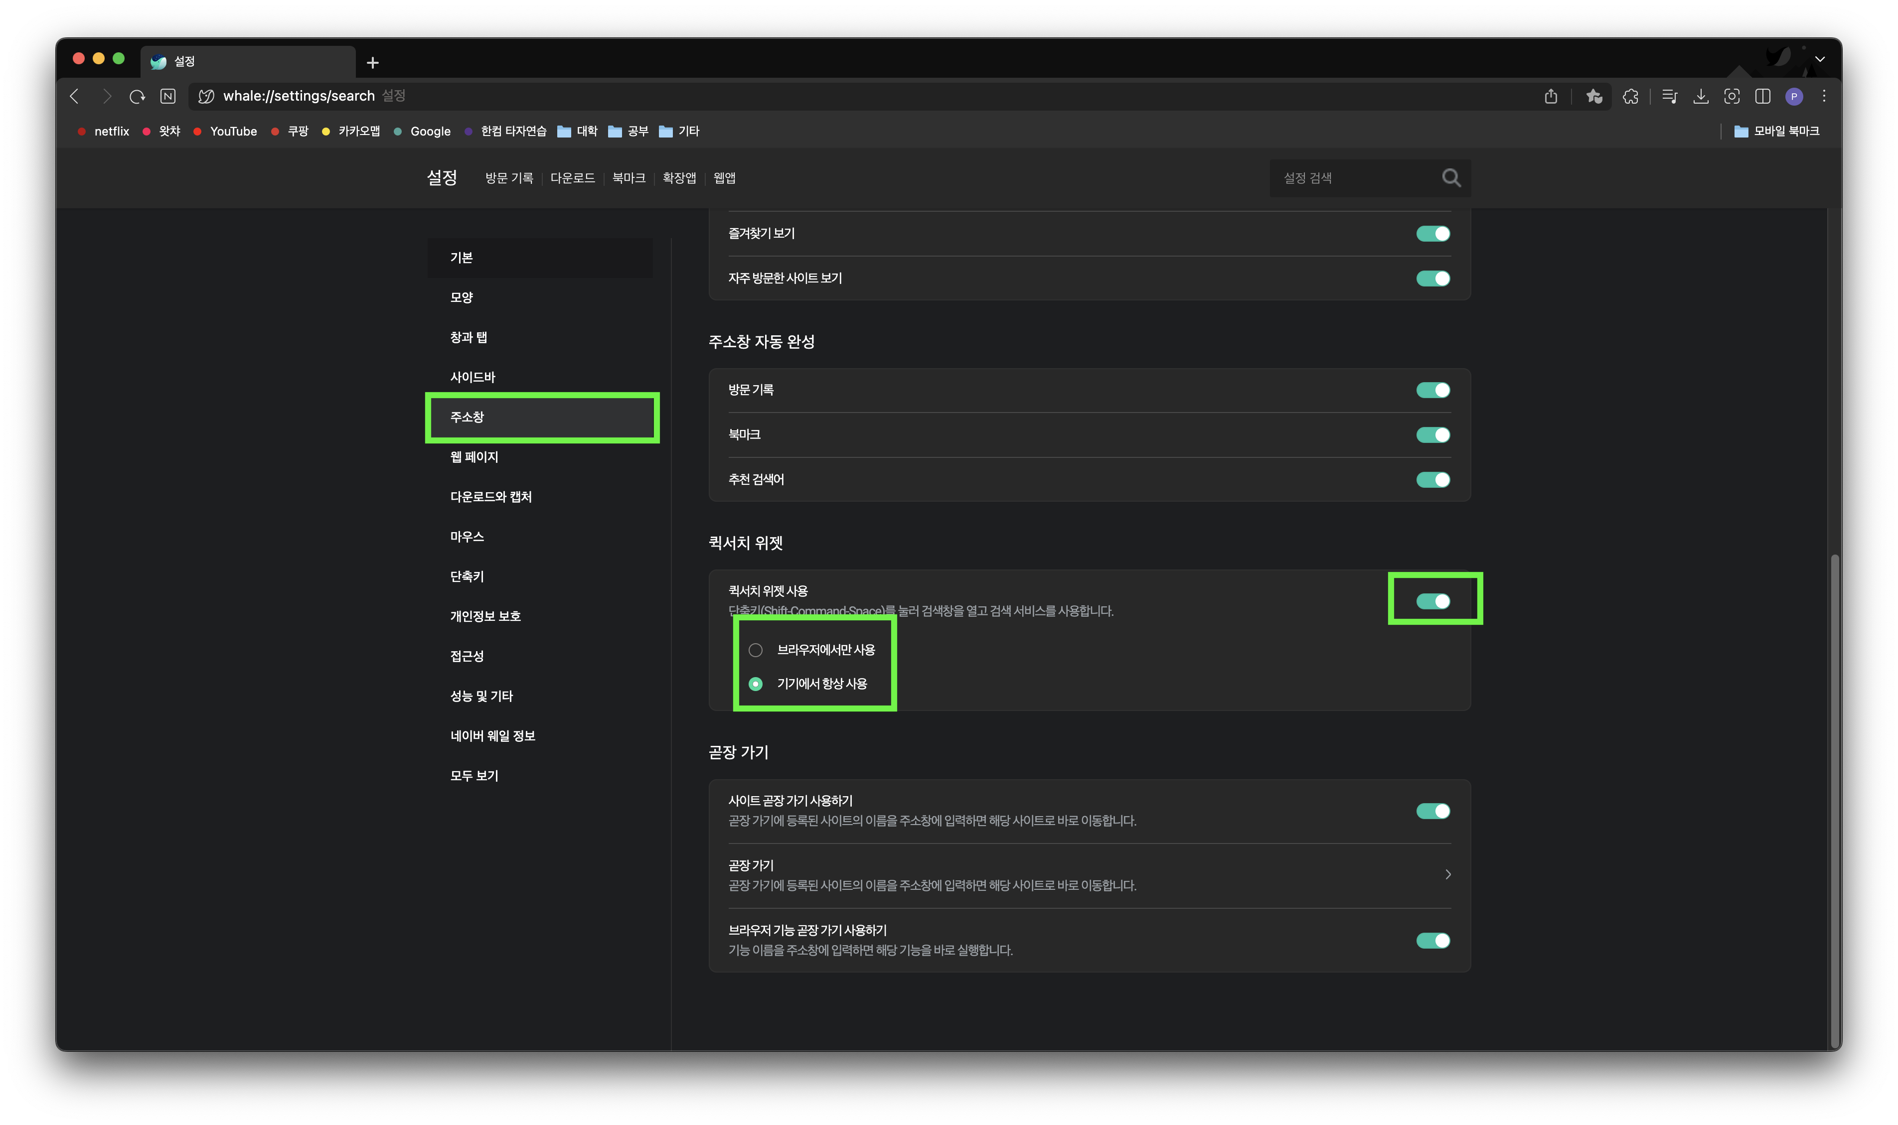This screenshot has width=1898, height=1125.
Task: Toggle 추천 검색어 switch
Action: point(1432,479)
